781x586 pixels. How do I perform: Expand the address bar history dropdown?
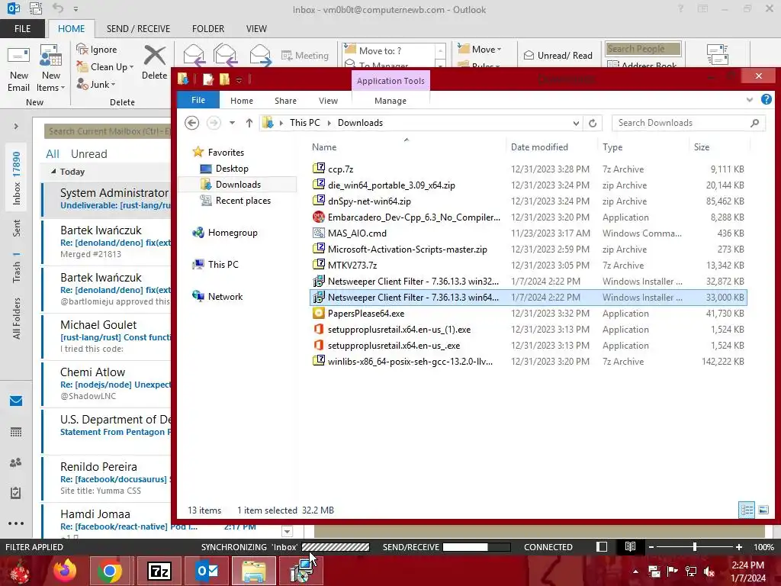(576, 123)
